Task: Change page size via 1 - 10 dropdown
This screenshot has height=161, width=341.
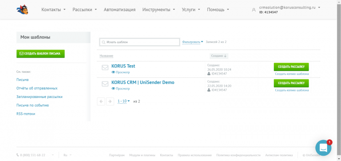Action: (123, 101)
